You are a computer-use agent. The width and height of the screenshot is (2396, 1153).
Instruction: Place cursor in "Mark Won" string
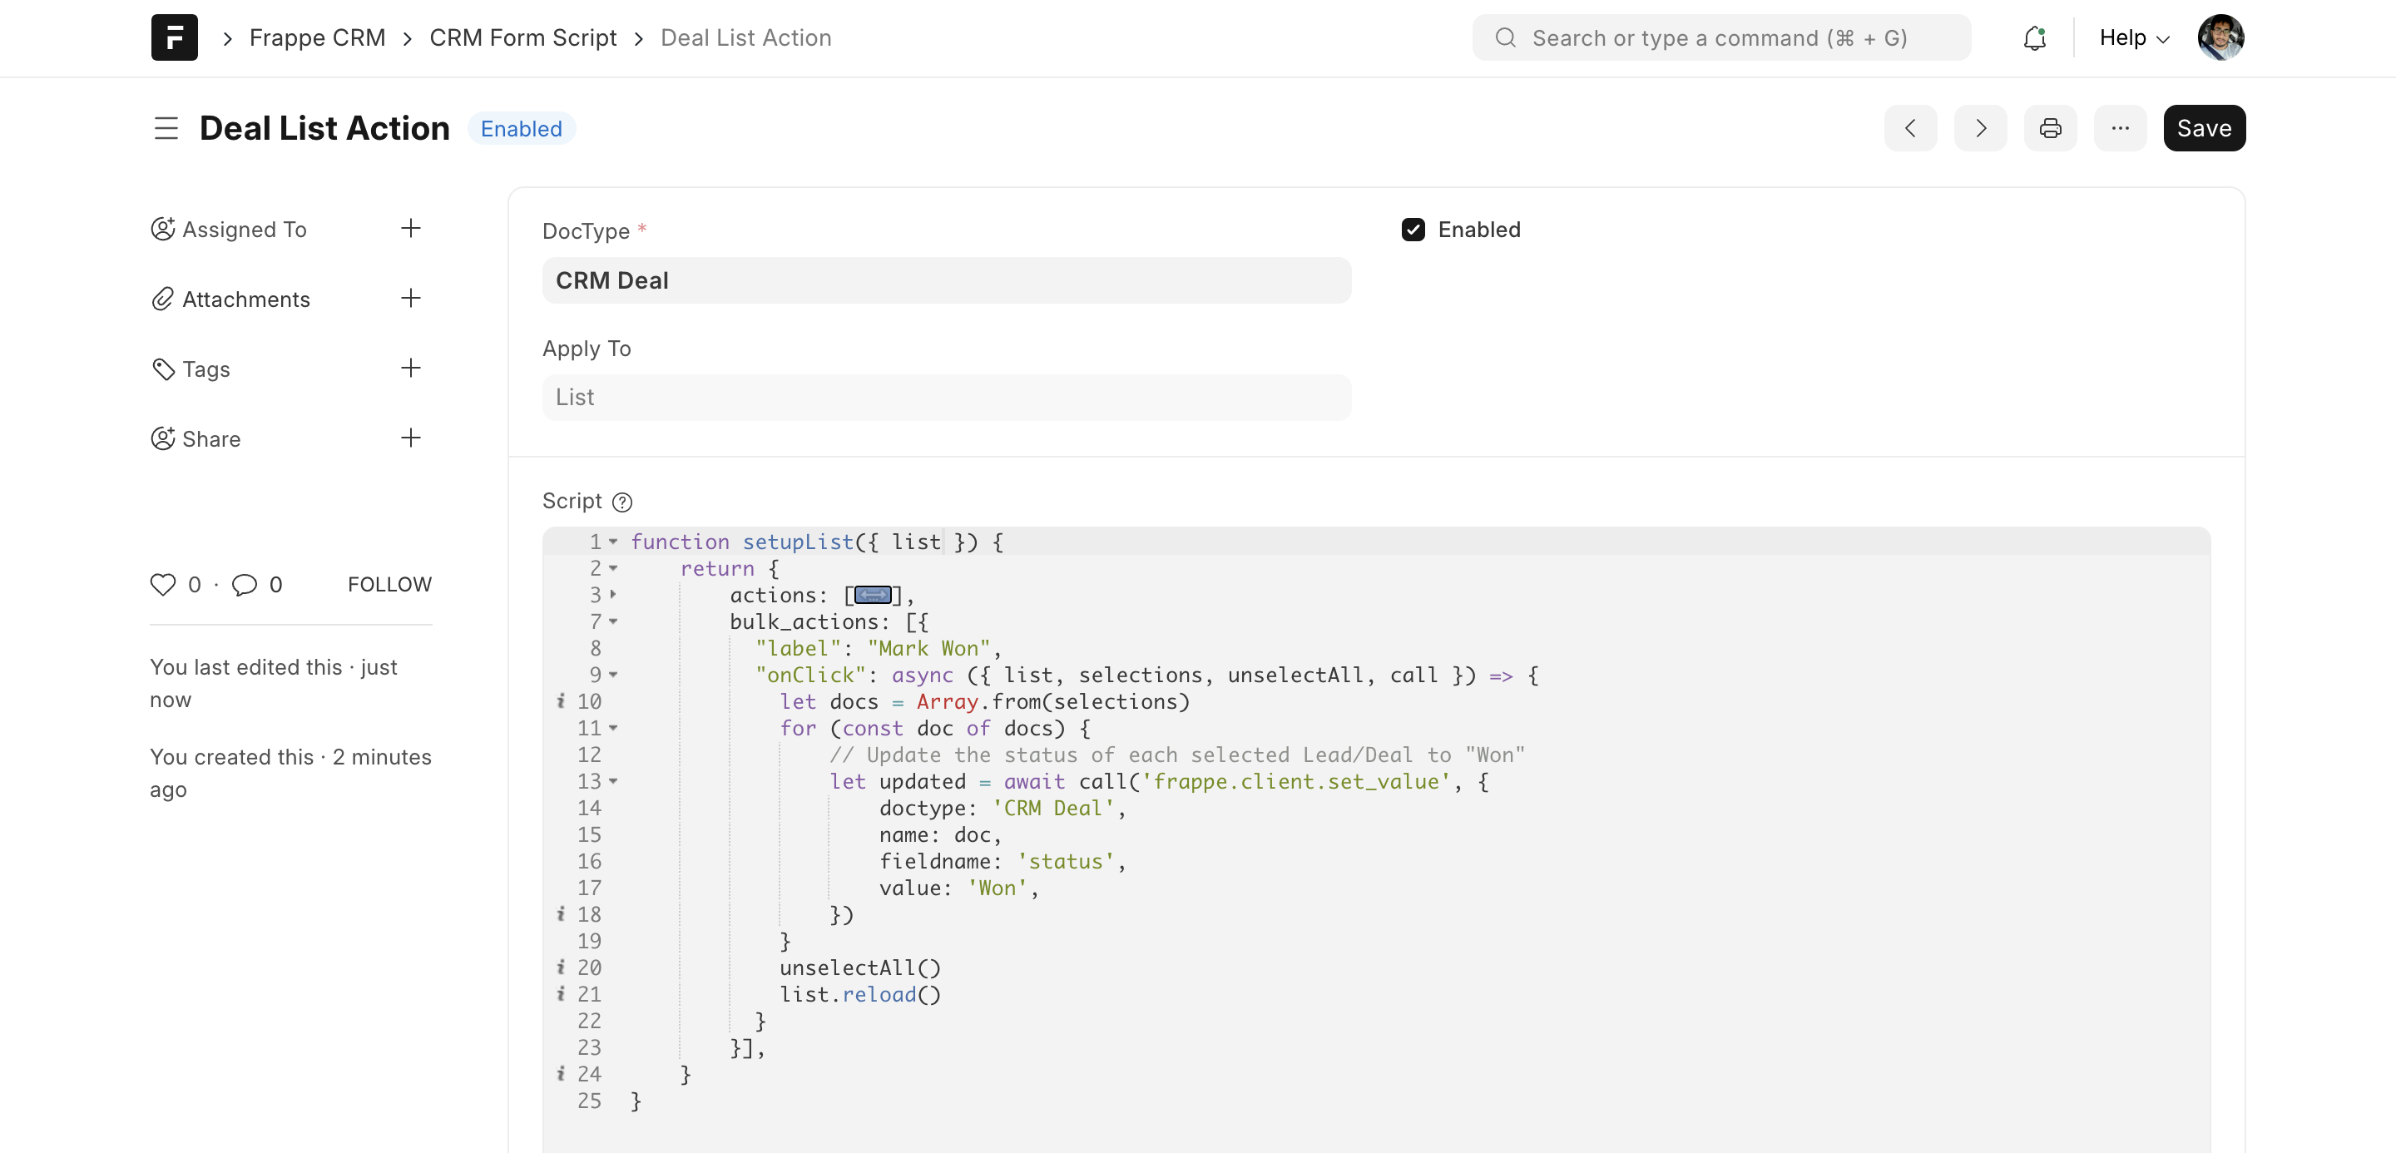tap(928, 648)
